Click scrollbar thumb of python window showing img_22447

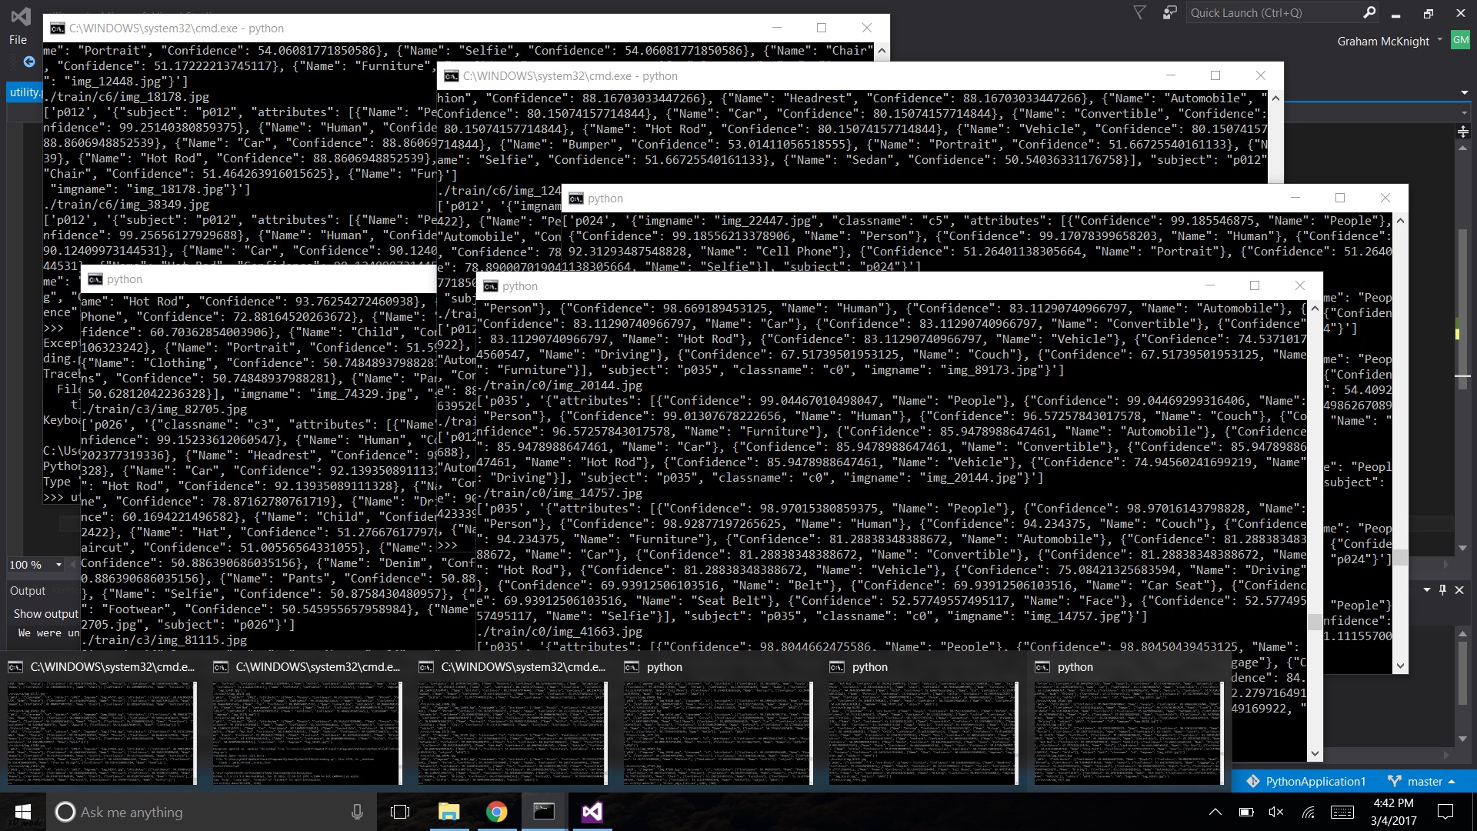coord(1400,557)
